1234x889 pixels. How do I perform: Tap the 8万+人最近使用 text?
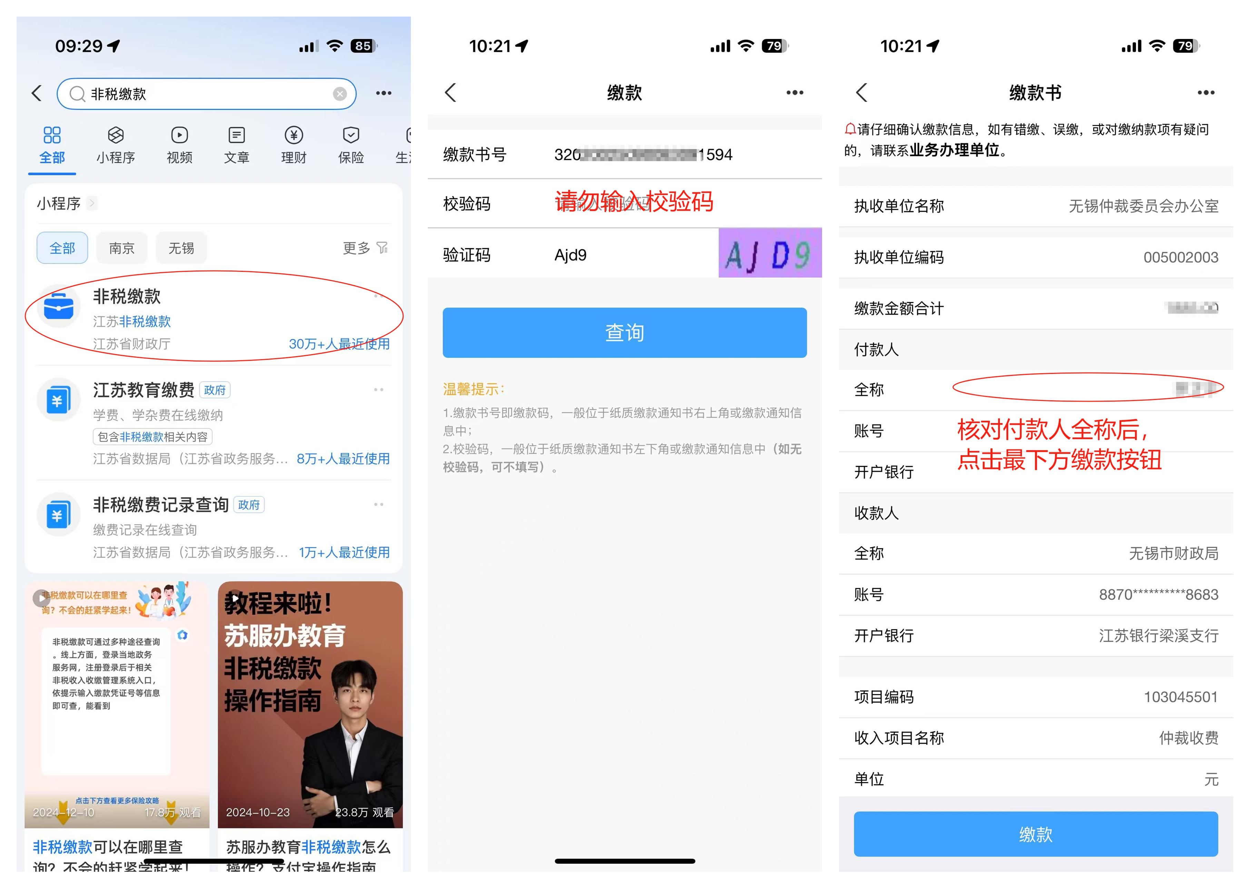(343, 458)
